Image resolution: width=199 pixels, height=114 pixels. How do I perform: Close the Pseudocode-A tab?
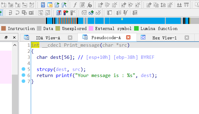(128, 38)
